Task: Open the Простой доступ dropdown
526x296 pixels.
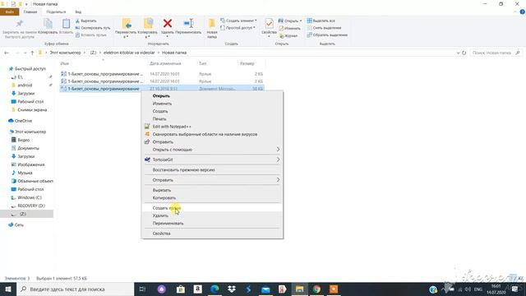Action: tap(238, 28)
